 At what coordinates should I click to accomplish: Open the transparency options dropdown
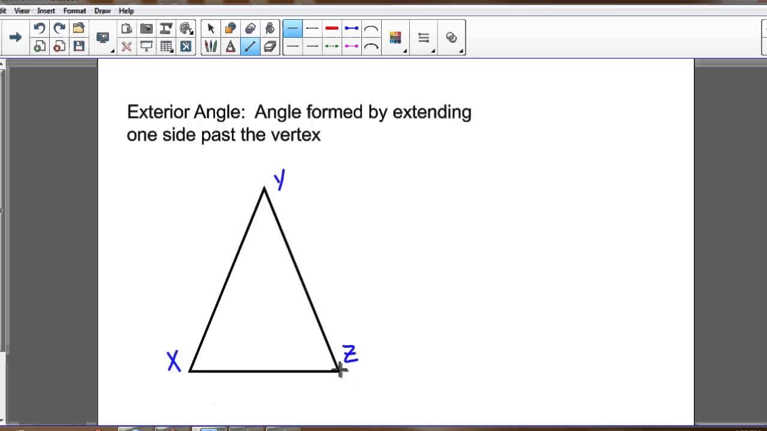pos(452,38)
